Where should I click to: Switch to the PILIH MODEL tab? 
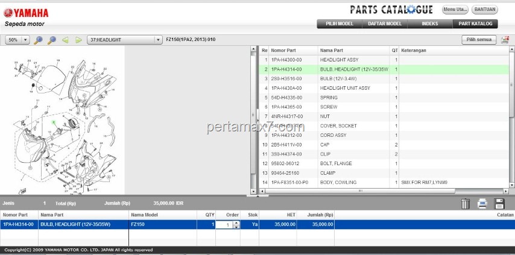point(340,24)
